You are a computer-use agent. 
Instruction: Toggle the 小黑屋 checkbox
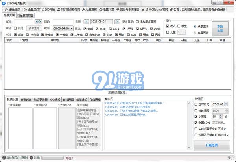point(196,117)
